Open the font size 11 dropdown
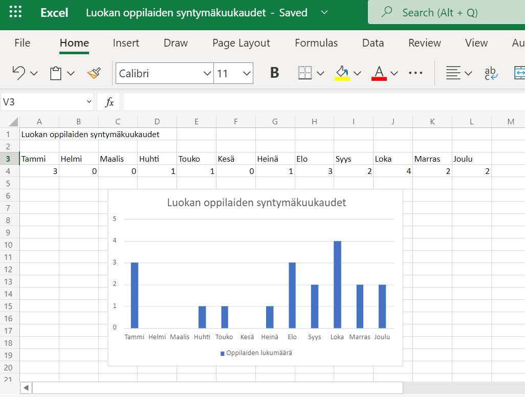 [x=247, y=74]
